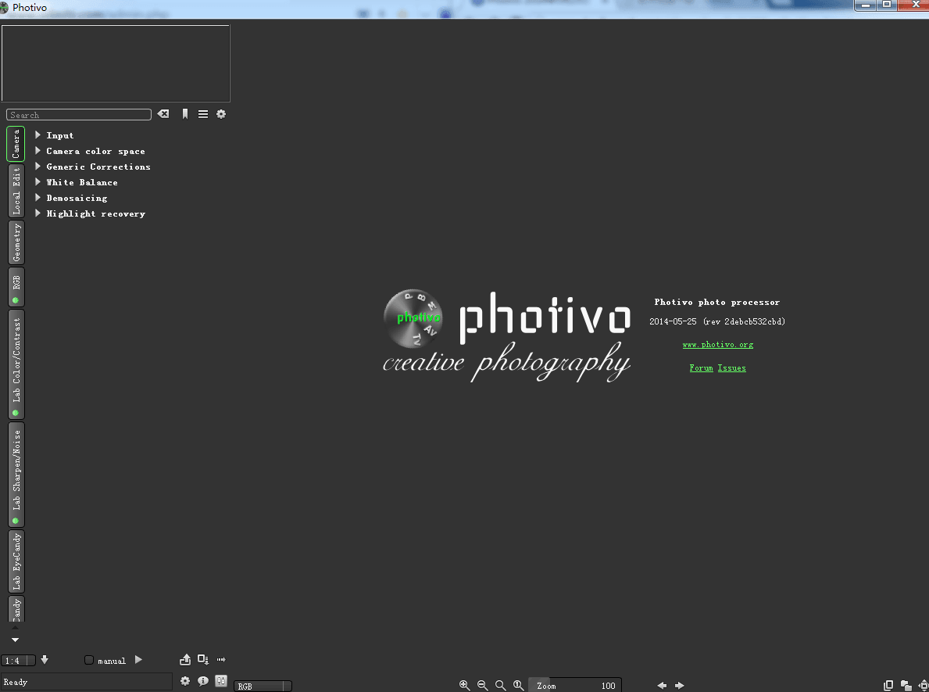Fit image to window using magnifier icon
Image resolution: width=929 pixels, height=692 pixels.
pyautogui.click(x=500, y=685)
